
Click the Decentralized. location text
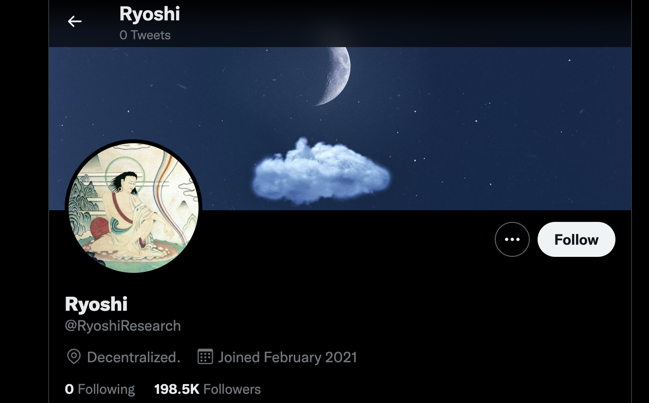pyautogui.click(x=134, y=357)
